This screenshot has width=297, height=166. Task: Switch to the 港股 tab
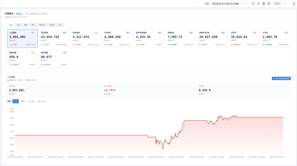tap(26, 25)
